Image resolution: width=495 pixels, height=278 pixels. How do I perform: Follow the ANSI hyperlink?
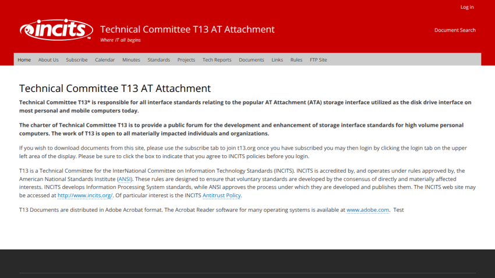coord(125,179)
